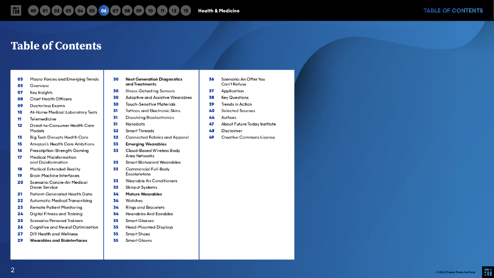Click the Health & Medicine section title
This screenshot has height=278, width=494.
click(x=219, y=11)
